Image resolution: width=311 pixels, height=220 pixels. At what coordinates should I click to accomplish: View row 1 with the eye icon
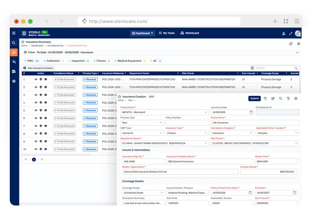[x=36, y=79]
